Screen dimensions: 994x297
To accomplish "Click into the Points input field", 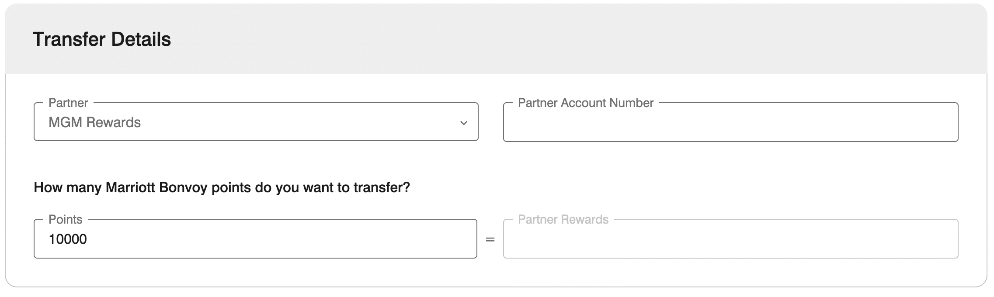I will tap(255, 239).
